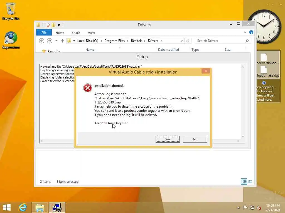This screenshot has width=285, height=213.
Task: Select the Supermium desktop shortcut
Action: pyautogui.click(x=11, y=40)
